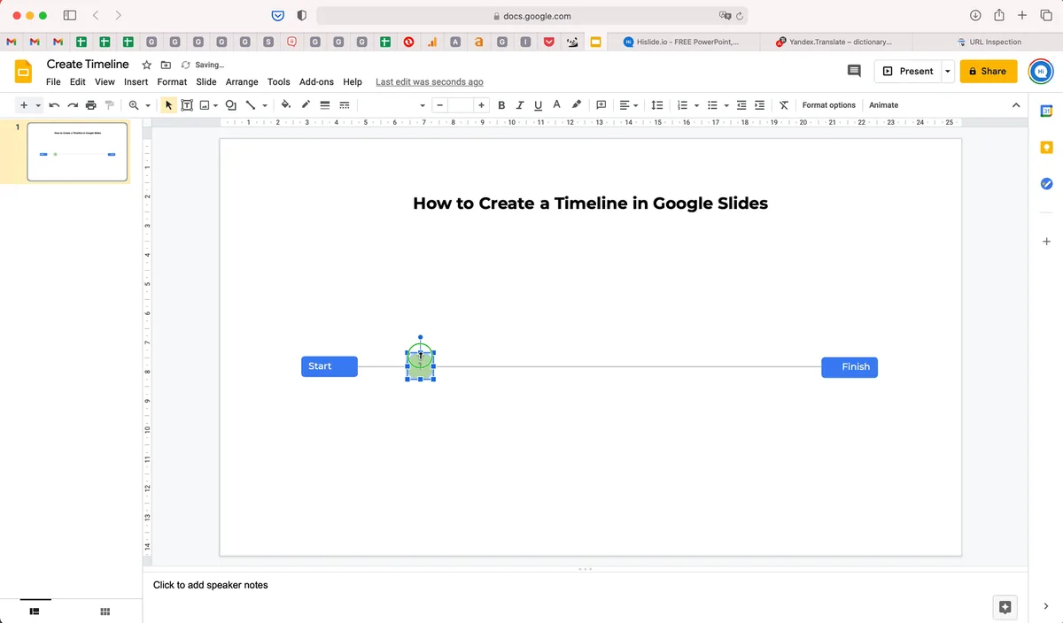Screen dimensions: 1063x623
Task: Switch to filmstrip view
Action: pos(35,611)
